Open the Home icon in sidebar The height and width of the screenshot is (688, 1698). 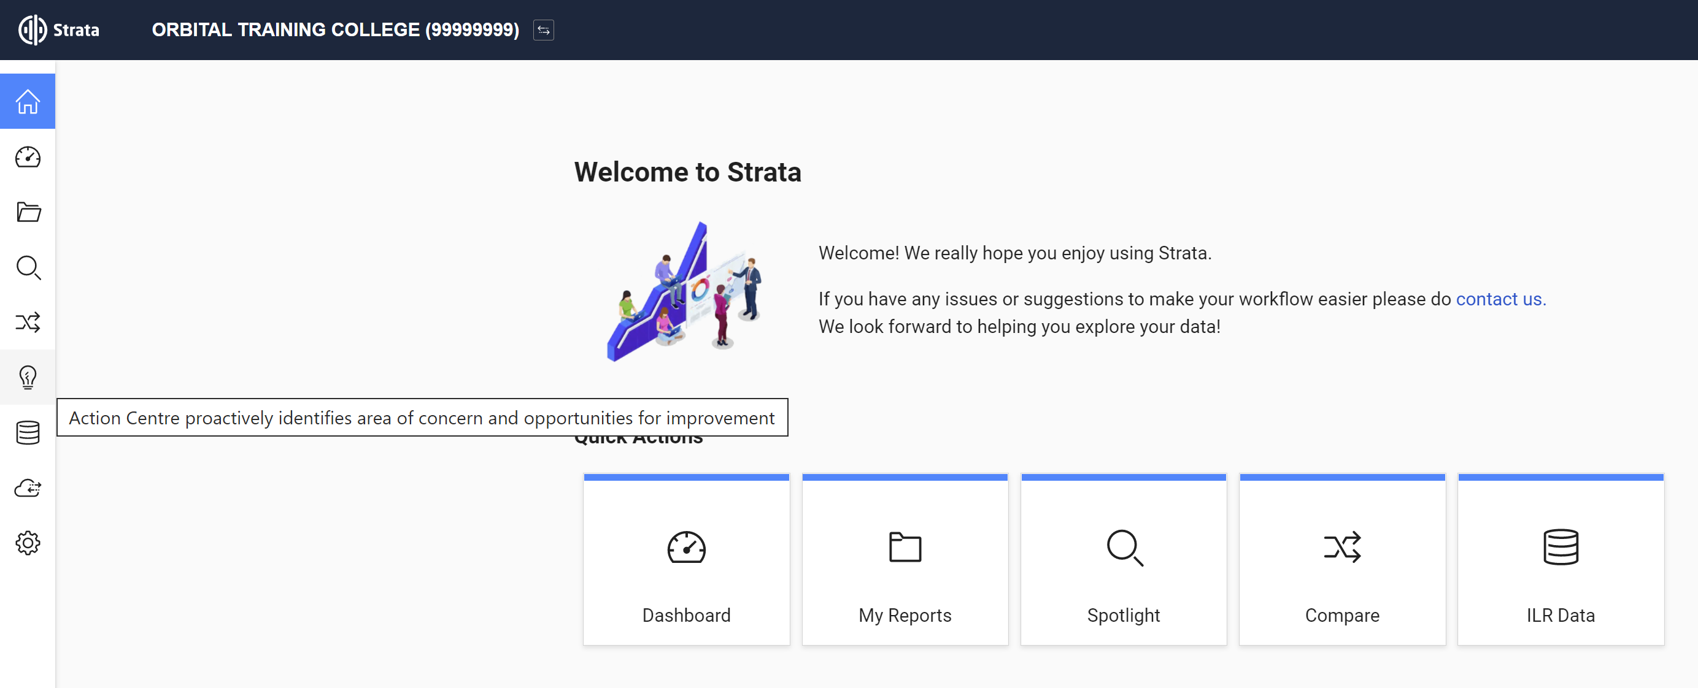[x=28, y=101]
